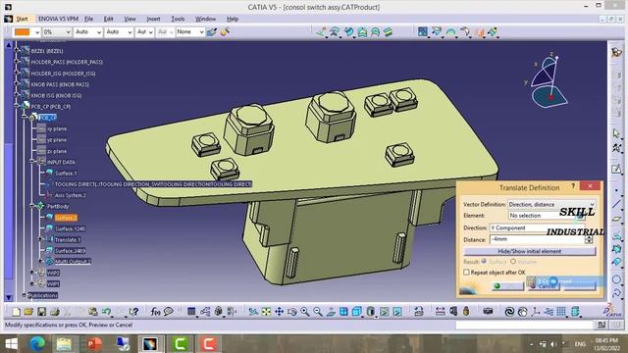The image size is (628, 353).
Task: Click the Undo arrow icon
Action: [106, 312]
